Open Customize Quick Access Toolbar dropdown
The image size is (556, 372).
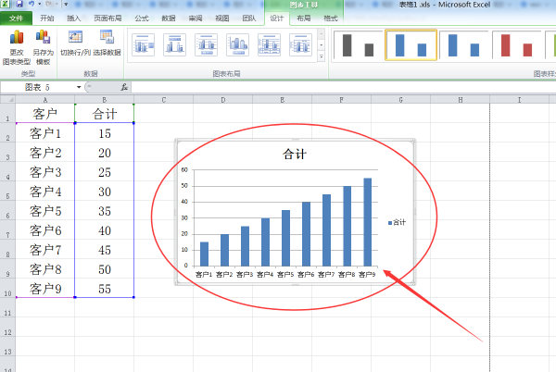66,5
